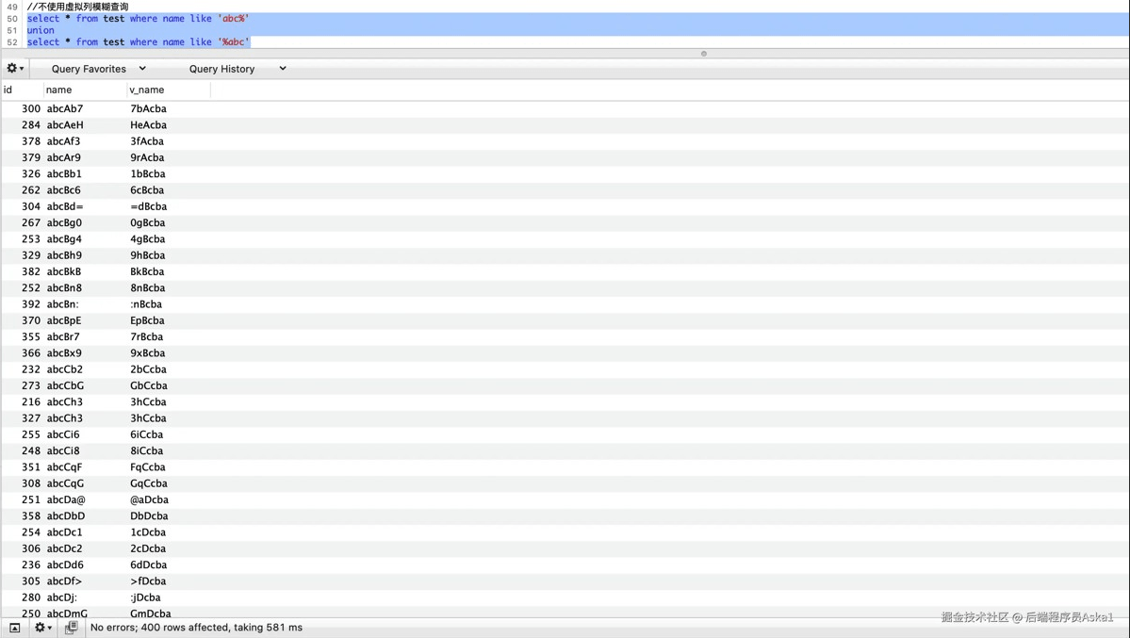The width and height of the screenshot is (1130, 638).
Task: Click the union keyword on line 51
Action: coord(41,30)
